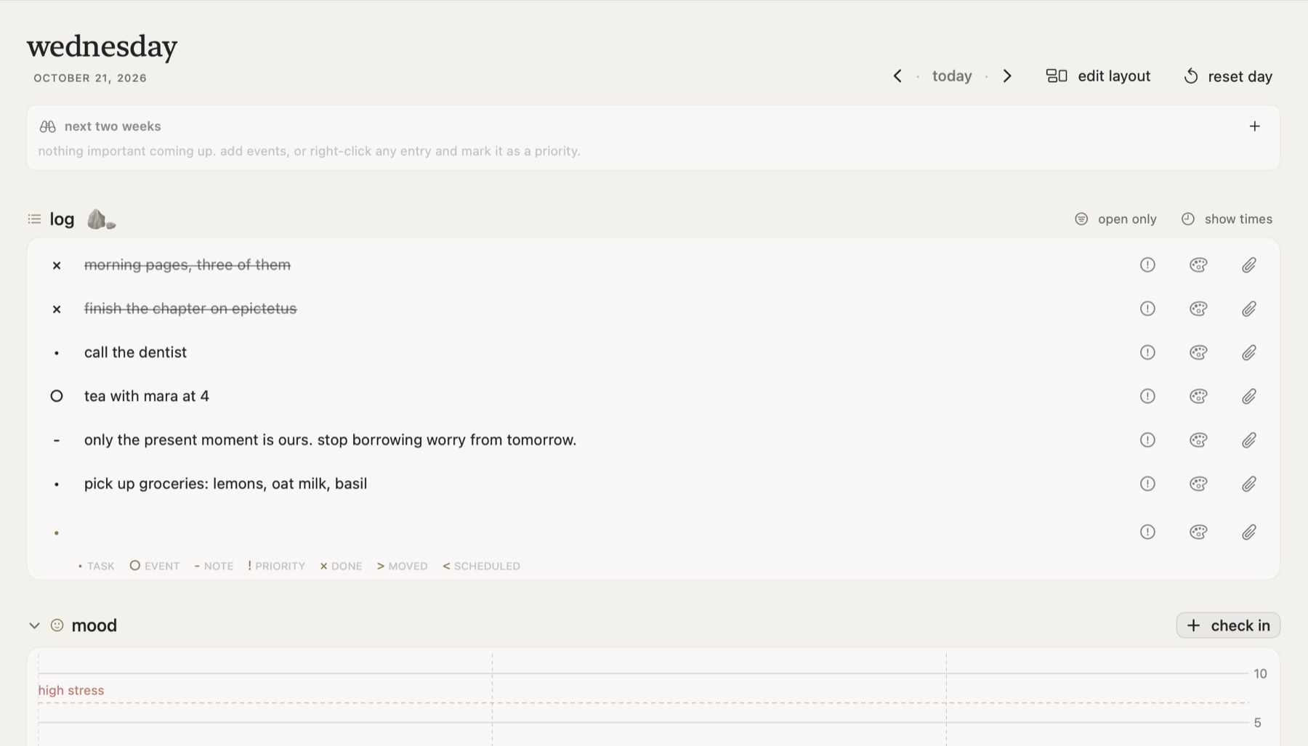The width and height of the screenshot is (1308, 746).
Task: Select the EVENT legend type
Action: (155, 566)
